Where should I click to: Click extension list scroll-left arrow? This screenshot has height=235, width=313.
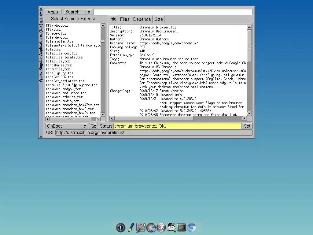coord(47,119)
